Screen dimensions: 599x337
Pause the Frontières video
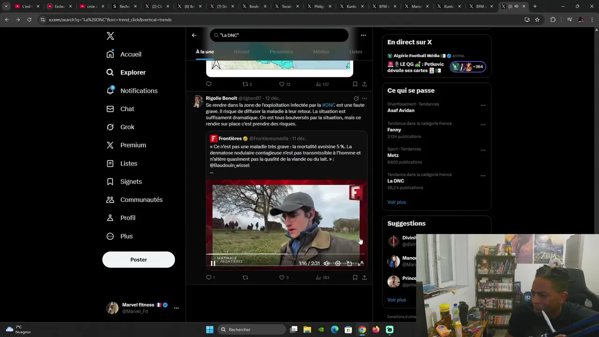[213, 263]
